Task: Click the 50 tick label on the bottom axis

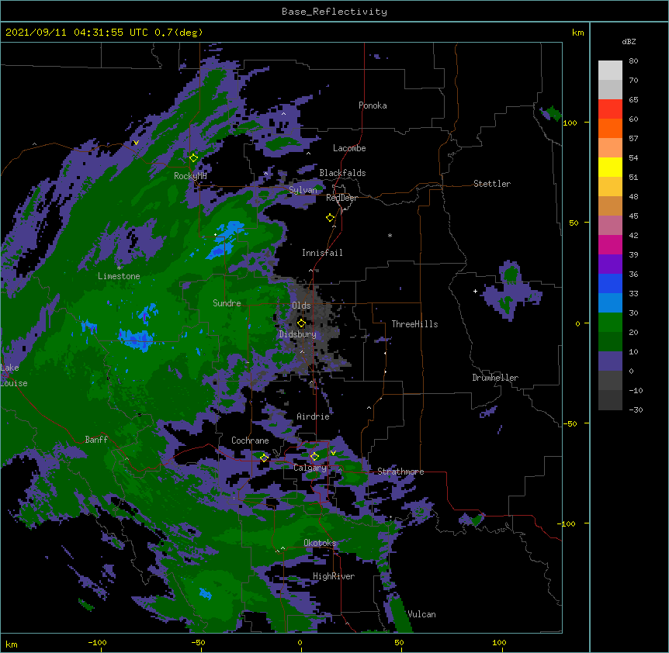Action: coord(399,642)
